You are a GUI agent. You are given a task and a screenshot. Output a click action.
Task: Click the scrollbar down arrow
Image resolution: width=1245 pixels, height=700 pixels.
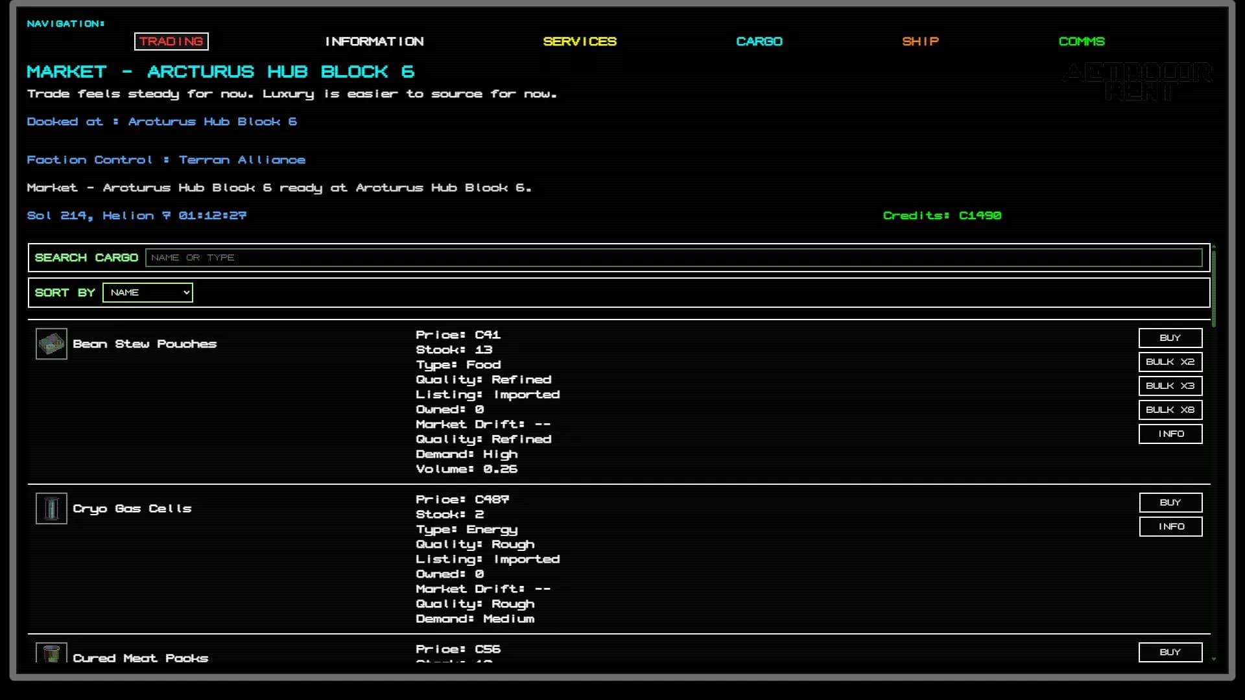pyautogui.click(x=1213, y=659)
